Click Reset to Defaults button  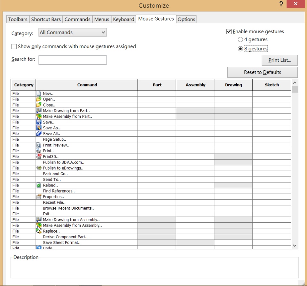pyautogui.click(x=262, y=72)
